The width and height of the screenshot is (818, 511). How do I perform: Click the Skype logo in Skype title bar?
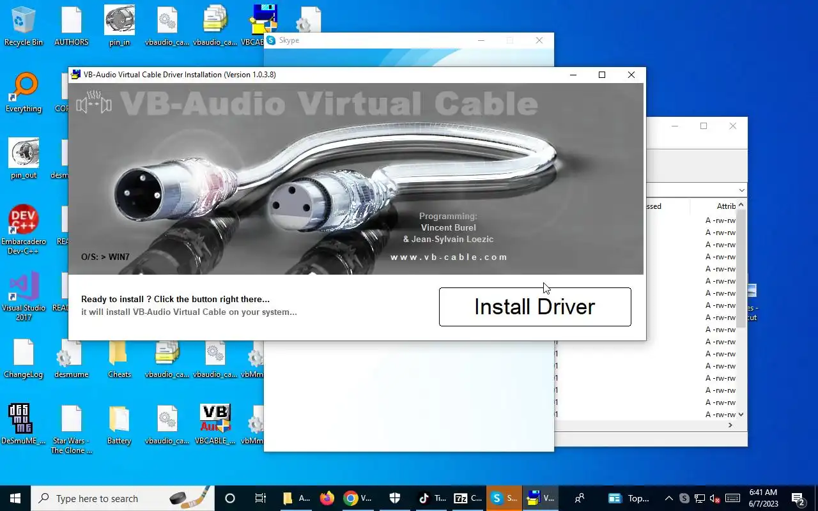(x=271, y=40)
